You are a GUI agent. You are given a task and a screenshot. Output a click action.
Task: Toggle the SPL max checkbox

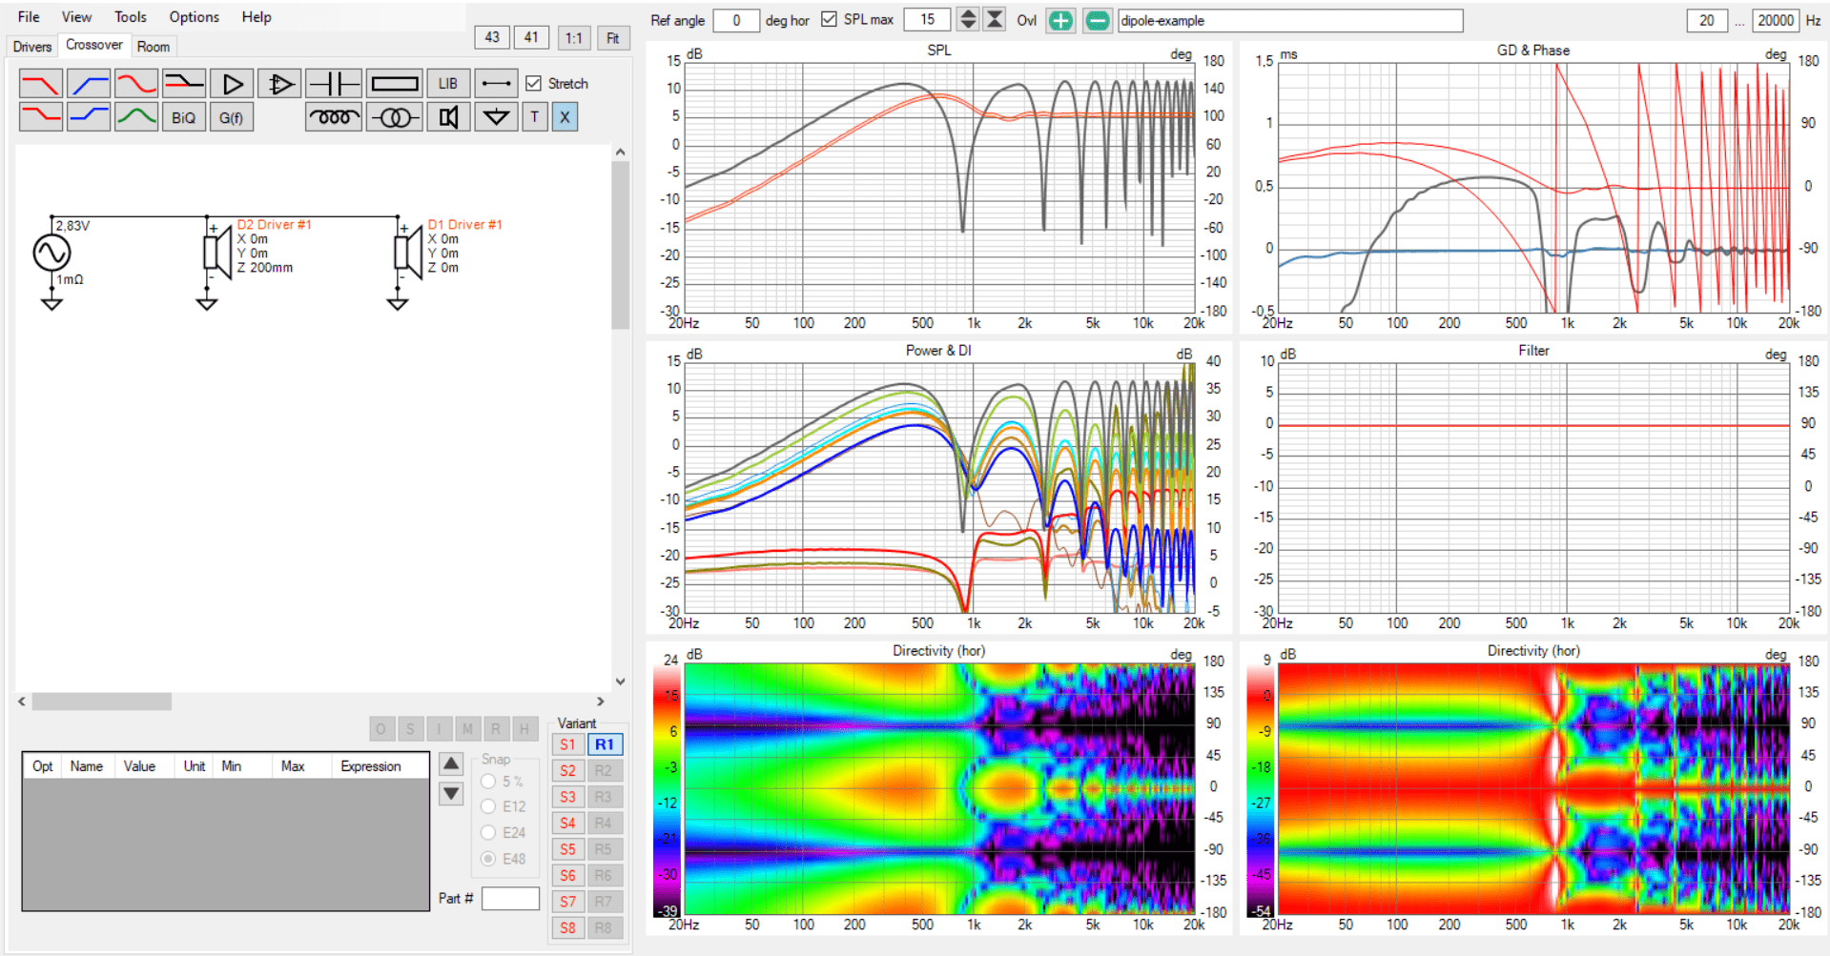[829, 19]
